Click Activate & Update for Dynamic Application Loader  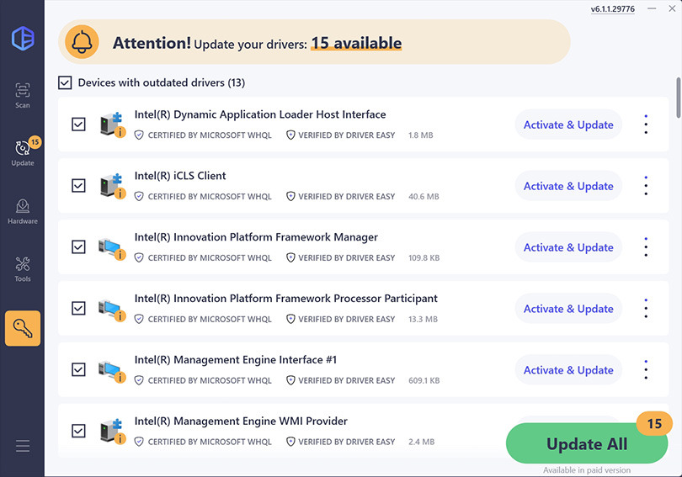tap(568, 125)
